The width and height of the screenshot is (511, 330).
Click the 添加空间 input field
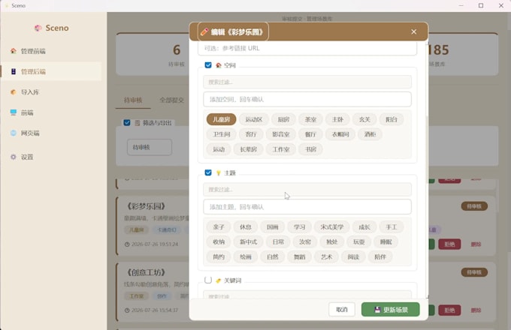pyautogui.click(x=307, y=99)
